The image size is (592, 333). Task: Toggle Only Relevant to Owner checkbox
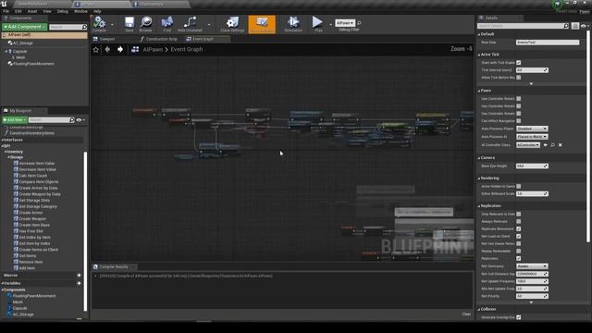coord(519,214)
